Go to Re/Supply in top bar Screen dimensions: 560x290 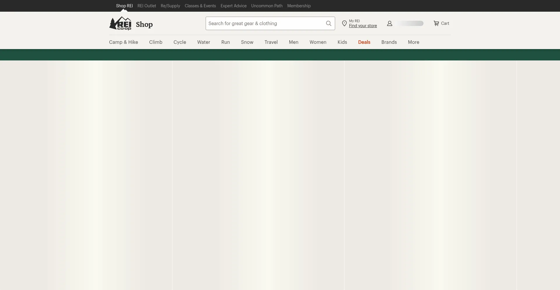click(170, 6)
